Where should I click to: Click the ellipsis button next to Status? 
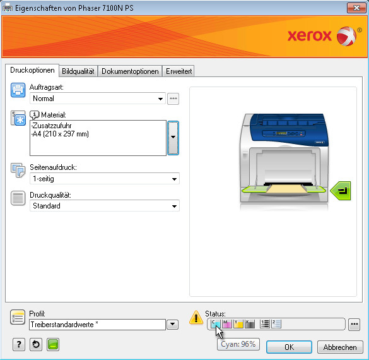coord(354,324)
